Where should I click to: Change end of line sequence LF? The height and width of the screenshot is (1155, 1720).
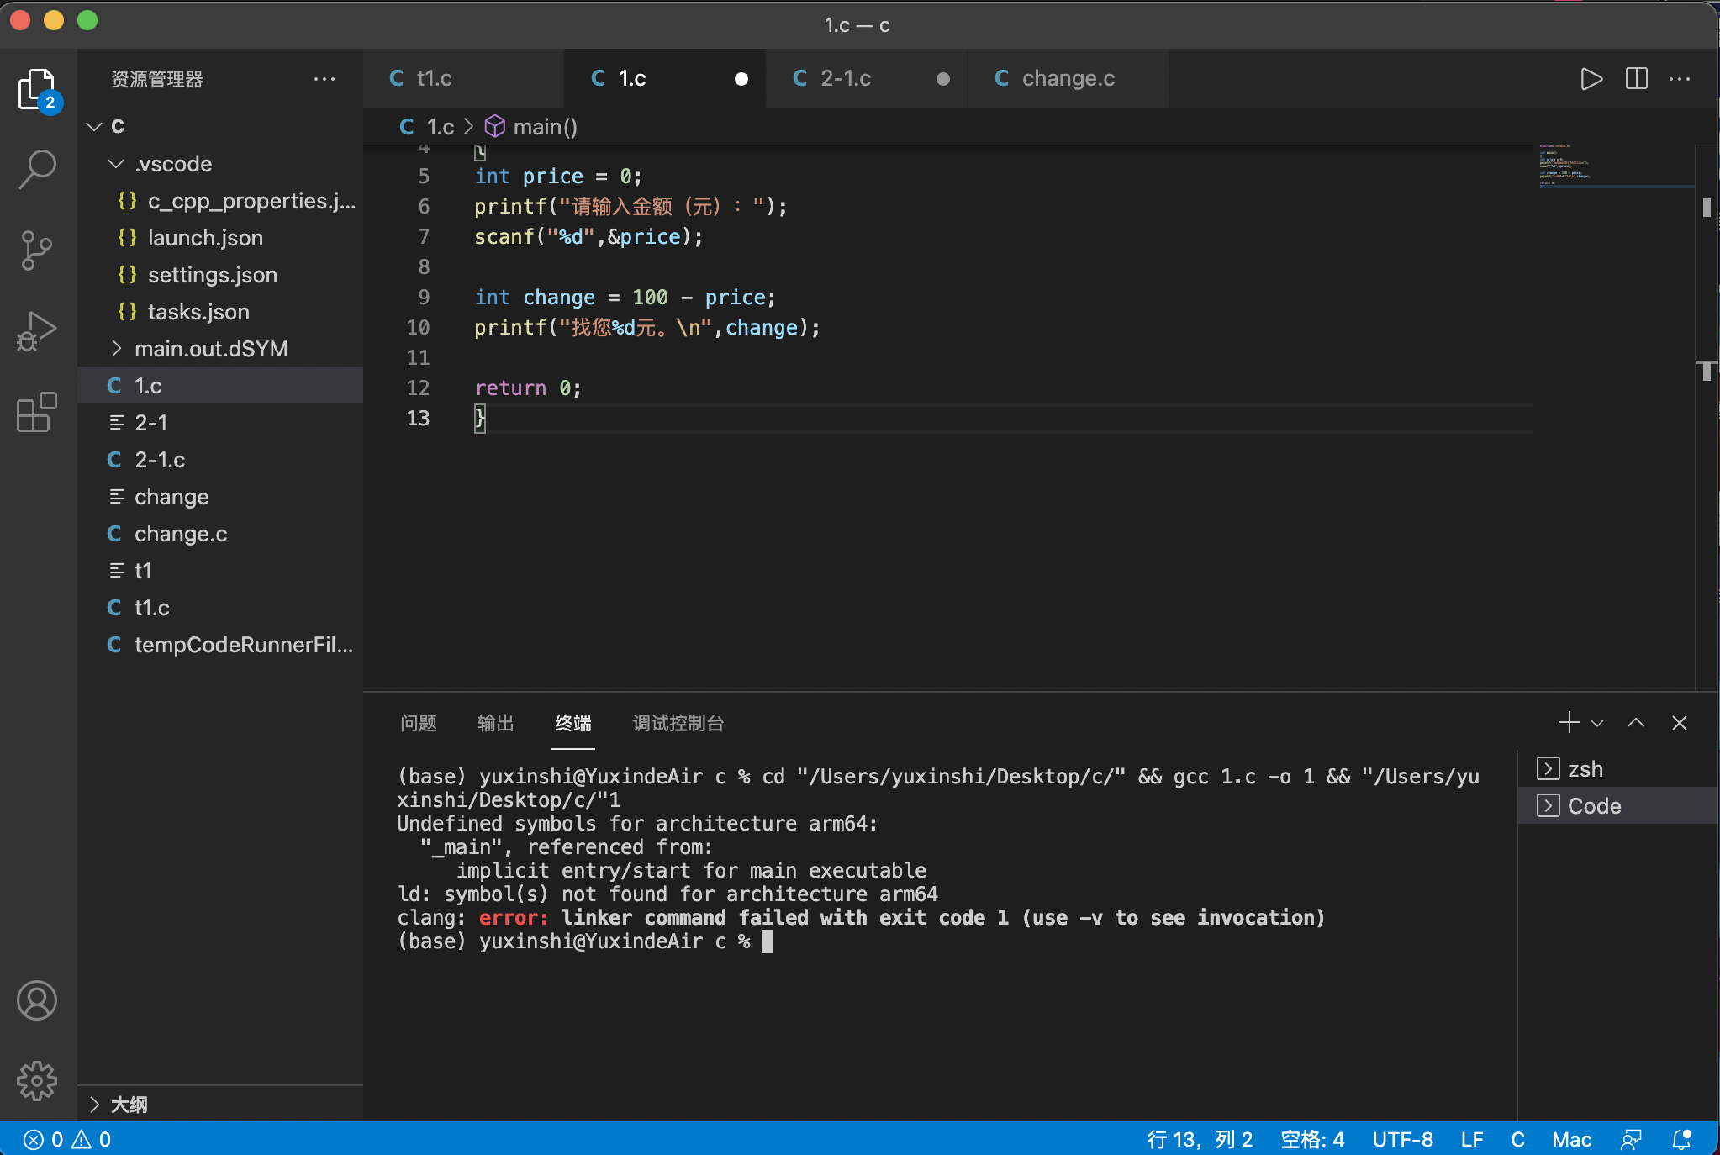click(x=1472, y=1139)
